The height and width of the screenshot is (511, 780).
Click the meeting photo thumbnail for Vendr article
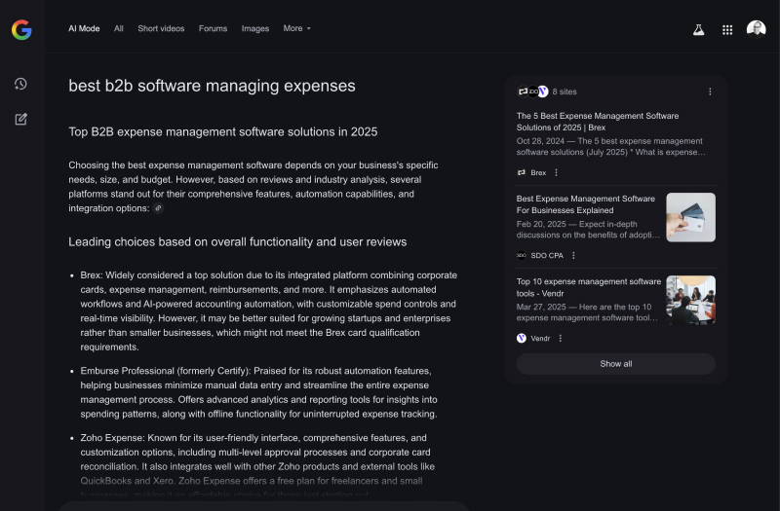(691, 301)
